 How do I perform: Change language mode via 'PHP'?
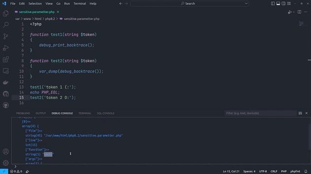pos(284,172)
